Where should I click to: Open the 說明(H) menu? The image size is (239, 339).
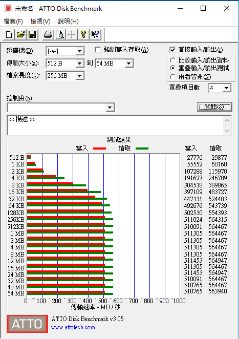point(68,22)
